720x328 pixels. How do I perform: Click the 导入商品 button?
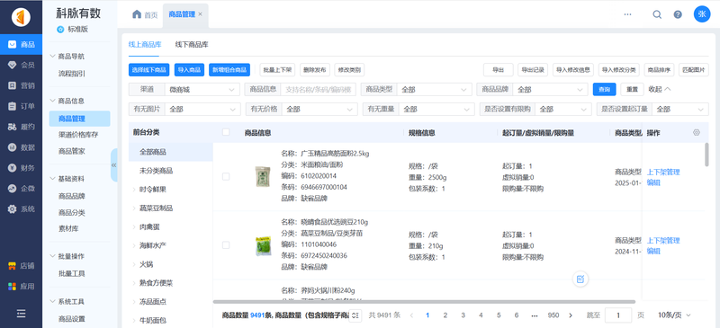click(x=189, y=70)
